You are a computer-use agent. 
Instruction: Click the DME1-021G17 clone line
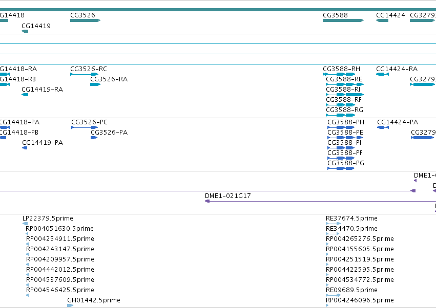[320, 201]
